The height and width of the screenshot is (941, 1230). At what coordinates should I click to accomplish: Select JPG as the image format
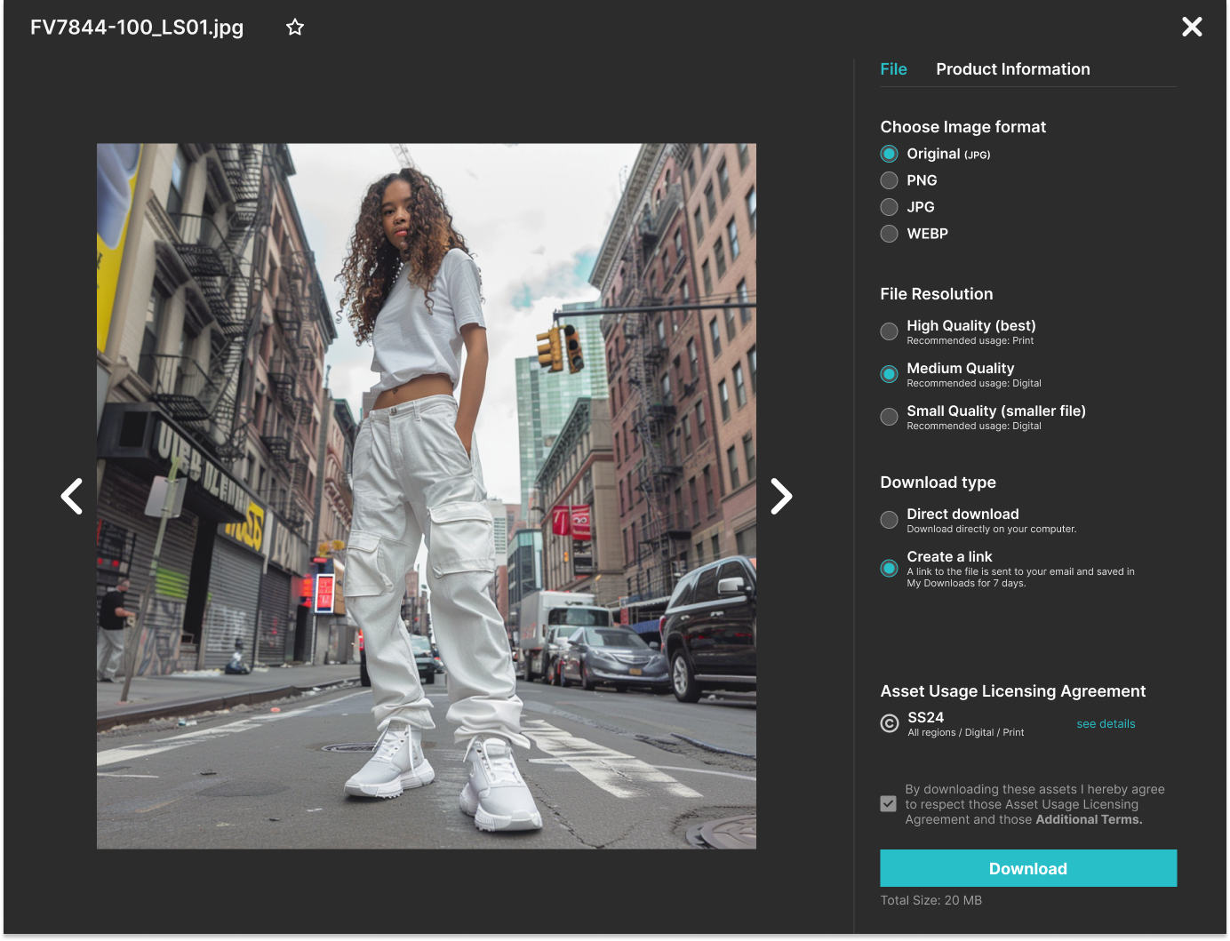point(888,207)
